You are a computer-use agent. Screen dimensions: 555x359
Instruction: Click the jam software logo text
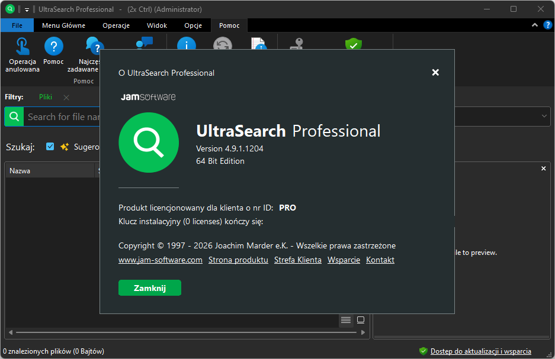pos(148,97)
